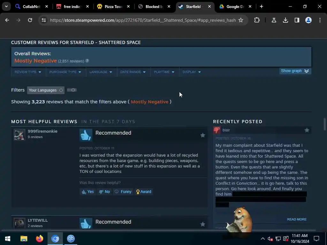Expand the Display filter dropdown
This screenshot has height=245, width=327.
pos(192,72)
